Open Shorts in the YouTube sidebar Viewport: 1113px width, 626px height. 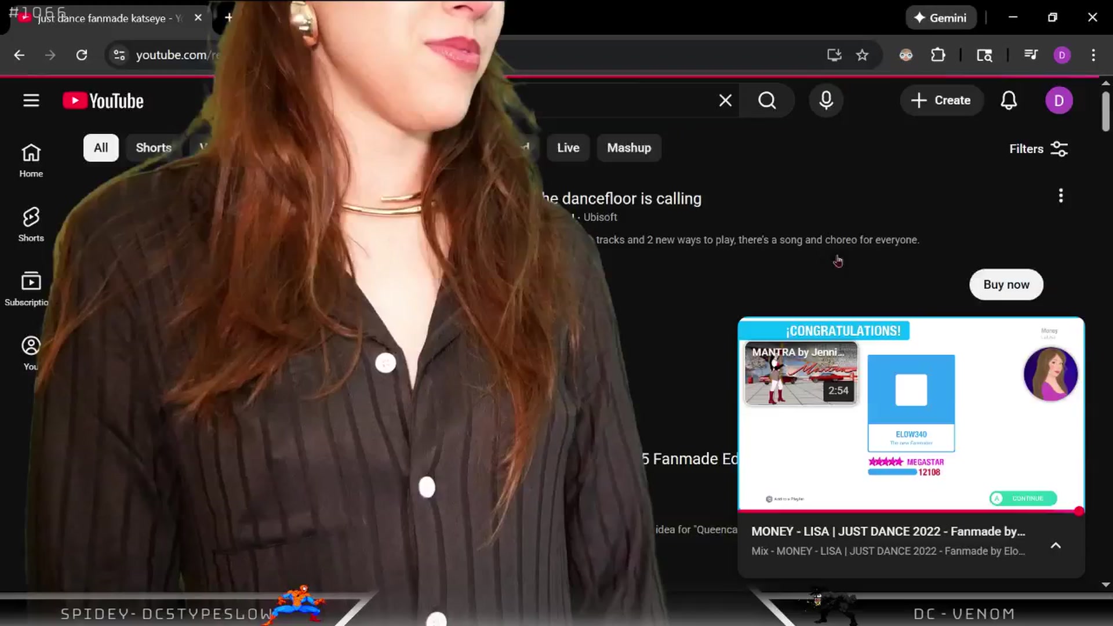coord(31,225)
